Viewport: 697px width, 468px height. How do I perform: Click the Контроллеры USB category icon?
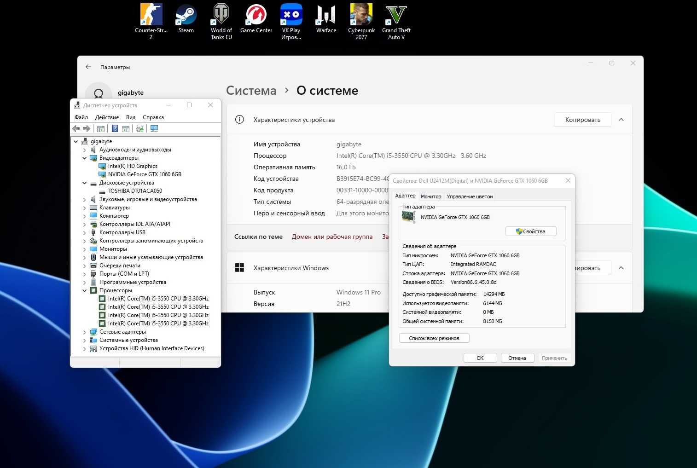93,232
